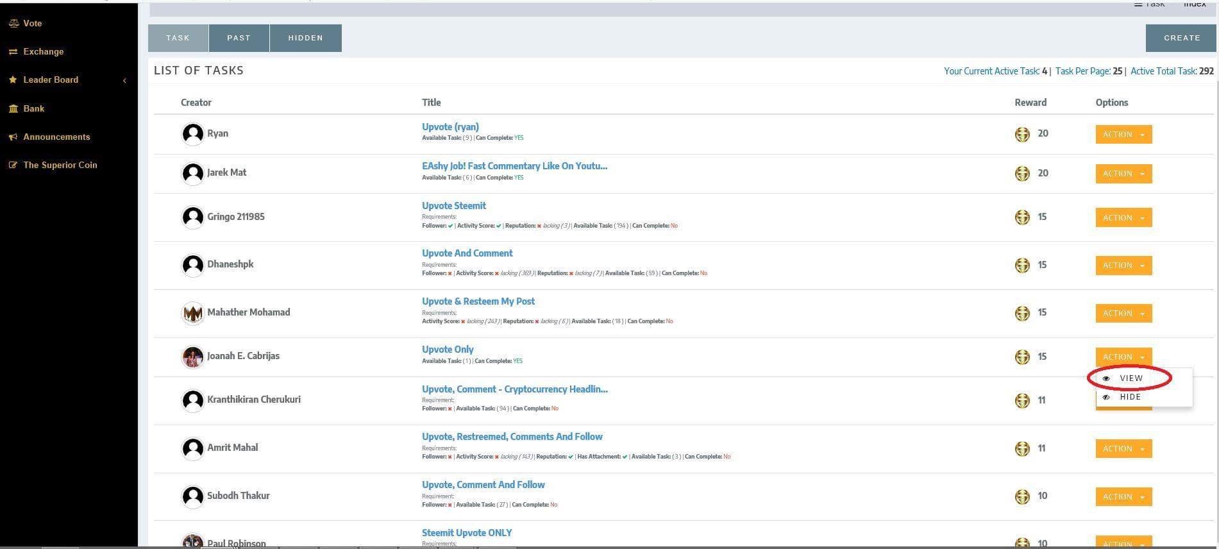Click the CREATE button
The image size is (1219, 549).
coord(1182,38)
